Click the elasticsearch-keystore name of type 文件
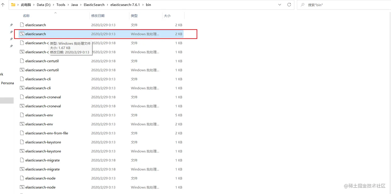391x194 pixels. point(43,142)
